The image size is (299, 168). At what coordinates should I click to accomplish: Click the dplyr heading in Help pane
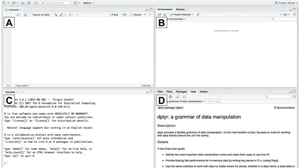199,117
